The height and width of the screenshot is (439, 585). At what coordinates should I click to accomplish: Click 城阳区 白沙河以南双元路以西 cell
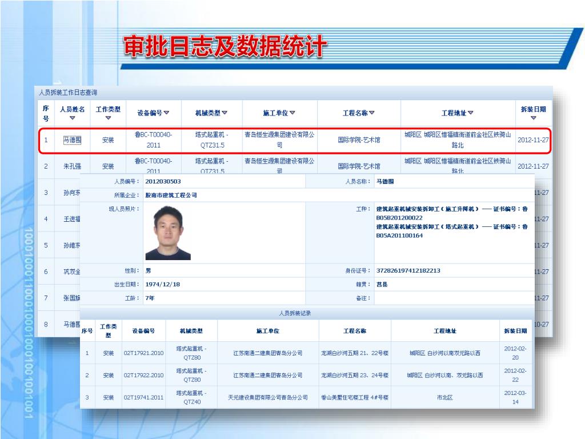[x=444, y=353]
